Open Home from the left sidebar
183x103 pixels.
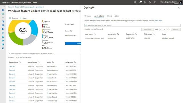click(x=3, y=10)
